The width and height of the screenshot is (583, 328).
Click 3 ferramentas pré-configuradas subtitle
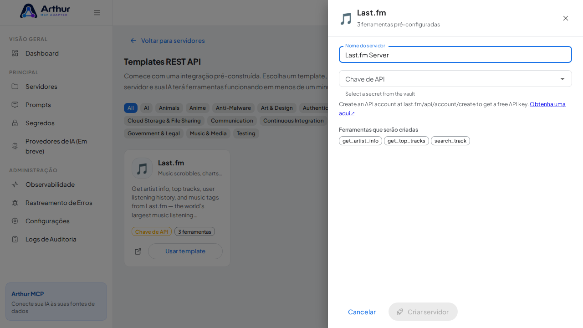399,25
